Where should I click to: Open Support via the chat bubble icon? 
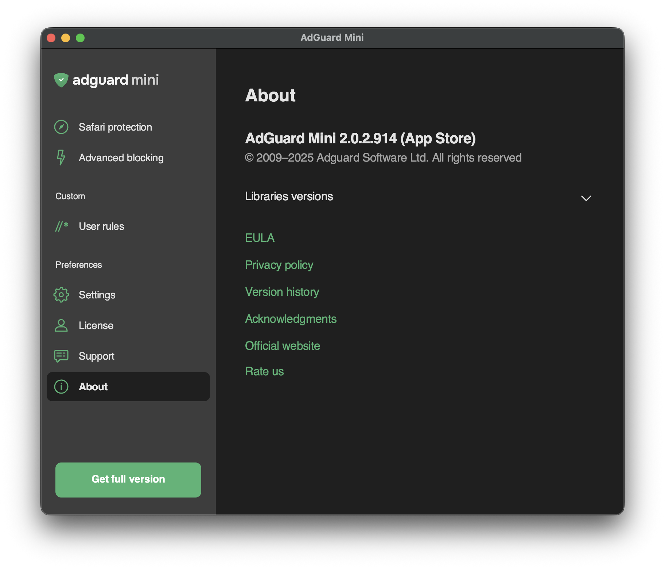61,356
